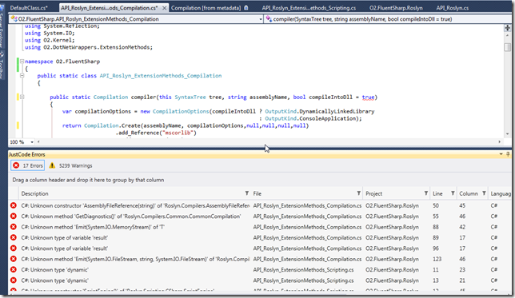Close the API_Roslyn_Extensi...ods_Compilation.cs* tab
The image size is (515, 298).
pos(164,7)
